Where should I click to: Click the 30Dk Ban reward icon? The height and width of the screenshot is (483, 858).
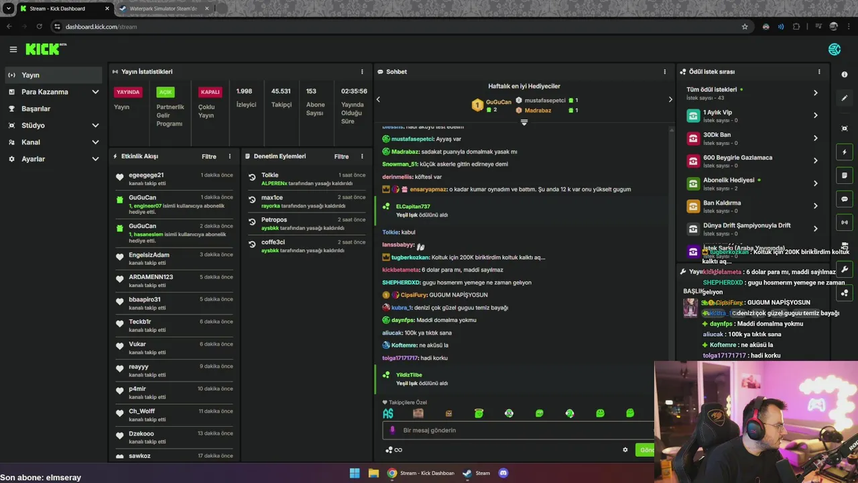pos(693,138)
